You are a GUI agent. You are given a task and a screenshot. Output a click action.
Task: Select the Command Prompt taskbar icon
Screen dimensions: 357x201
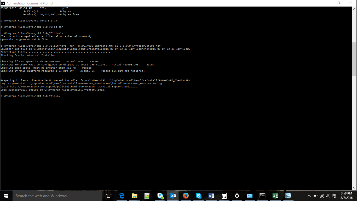coord(262,196)
